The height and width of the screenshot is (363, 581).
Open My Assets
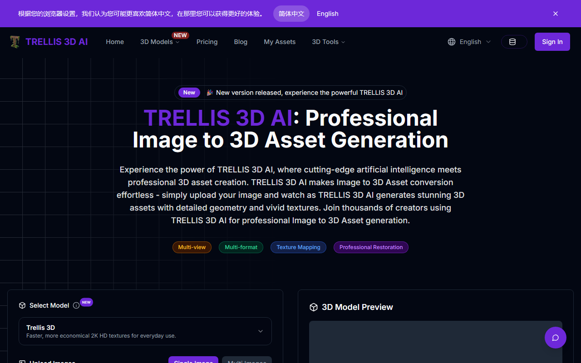coord(280,42)
